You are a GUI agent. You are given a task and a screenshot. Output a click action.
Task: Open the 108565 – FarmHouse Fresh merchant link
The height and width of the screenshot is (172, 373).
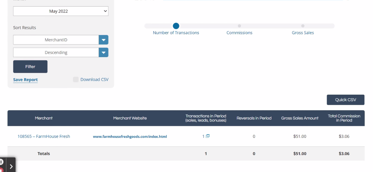[44, 136]
